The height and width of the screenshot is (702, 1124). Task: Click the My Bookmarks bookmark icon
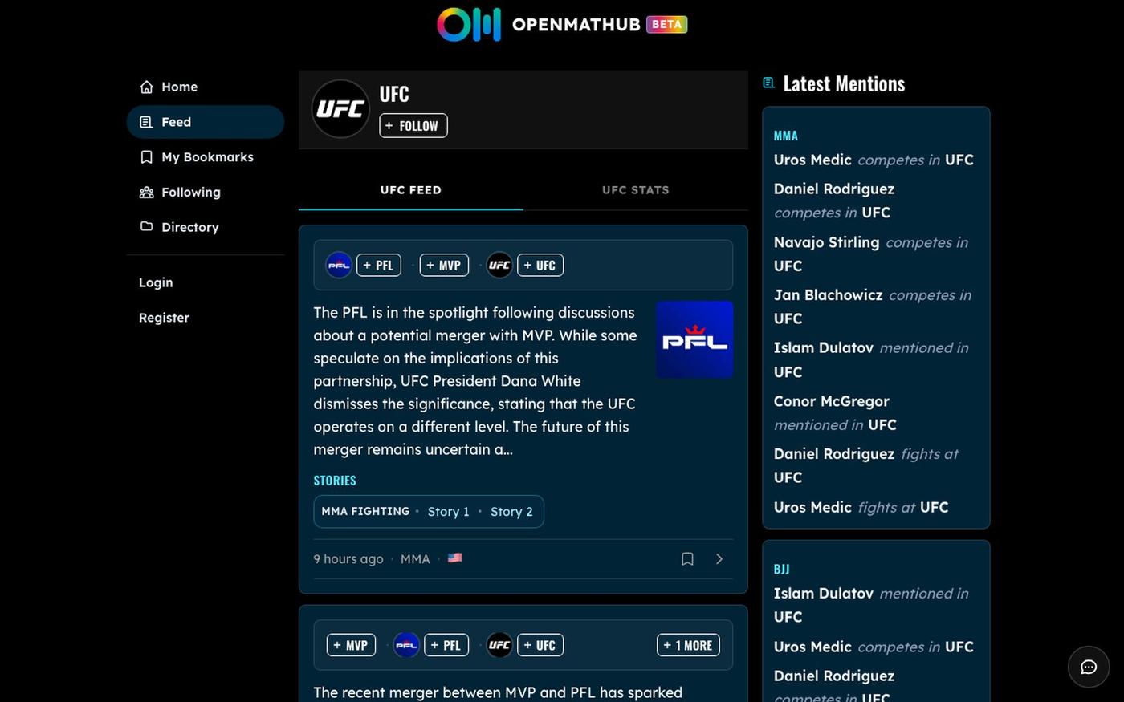click(146, 157)
